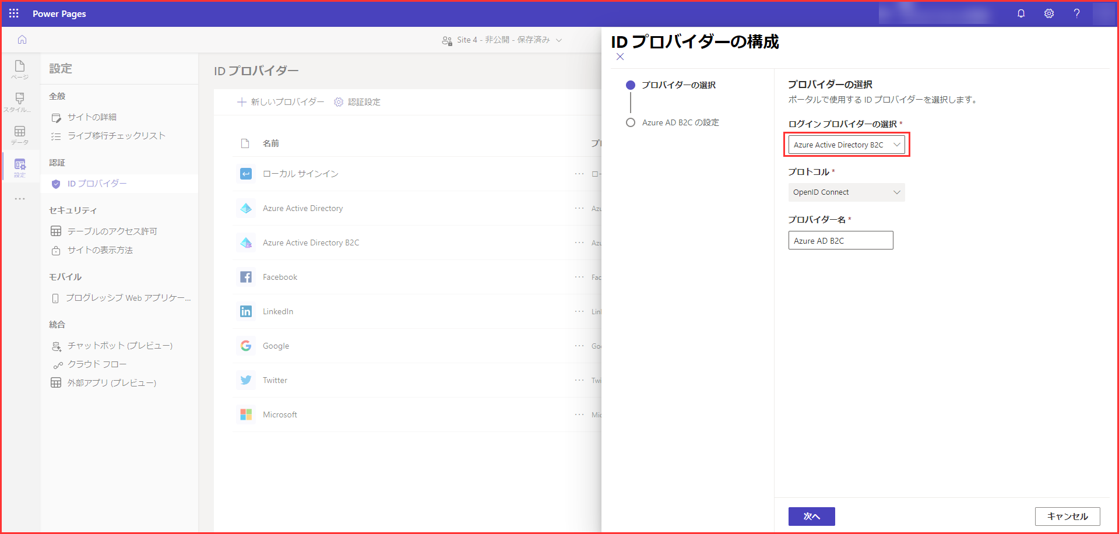Click the ローカル サインイン provider name
The height and width of the screenshot is (534, 1119).
[300, 174]
